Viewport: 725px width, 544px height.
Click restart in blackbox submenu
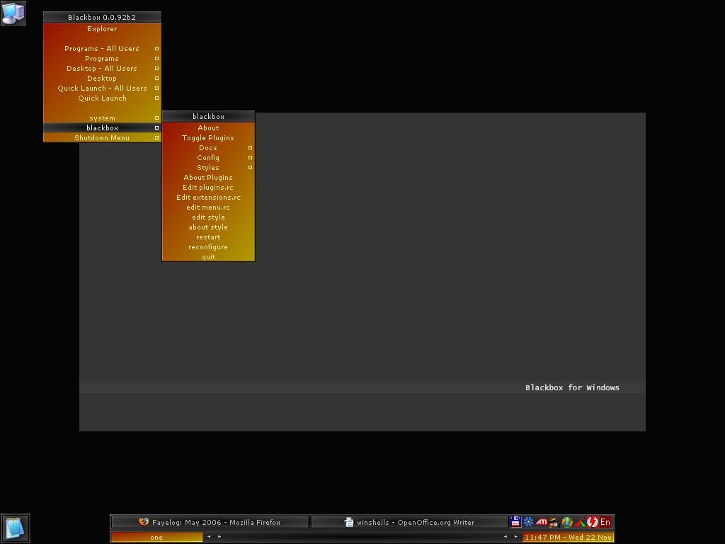209,237
